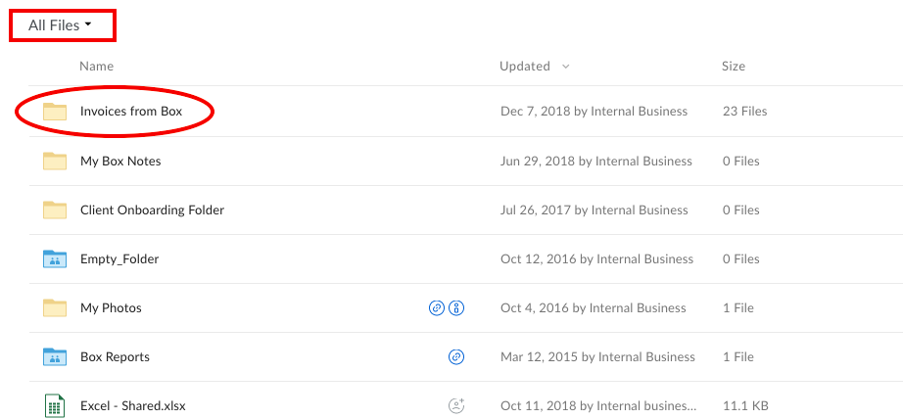
Task: Click the Excel - Shared.xlsx spreadsheet icon
Action: coord(54,405)
